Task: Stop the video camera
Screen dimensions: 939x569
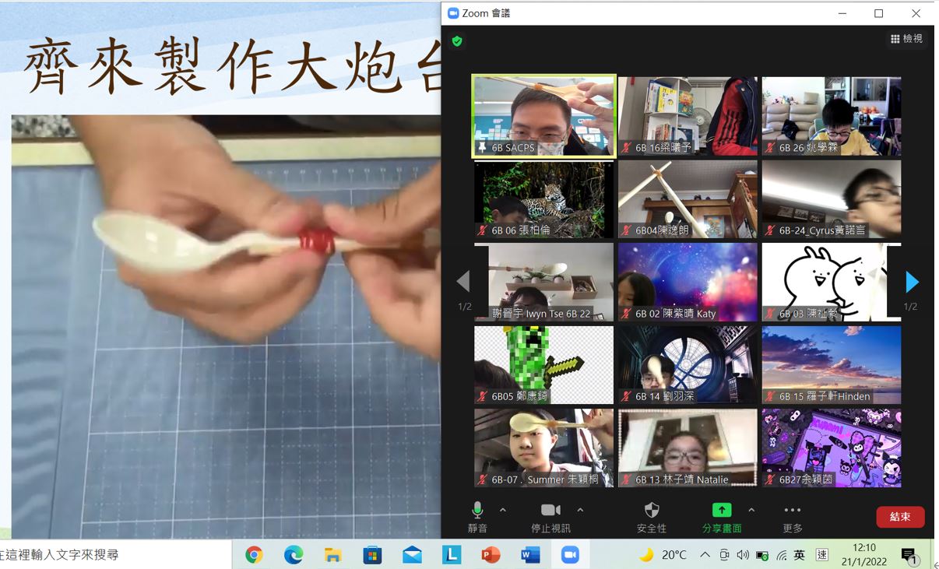Action: point(550,511)
